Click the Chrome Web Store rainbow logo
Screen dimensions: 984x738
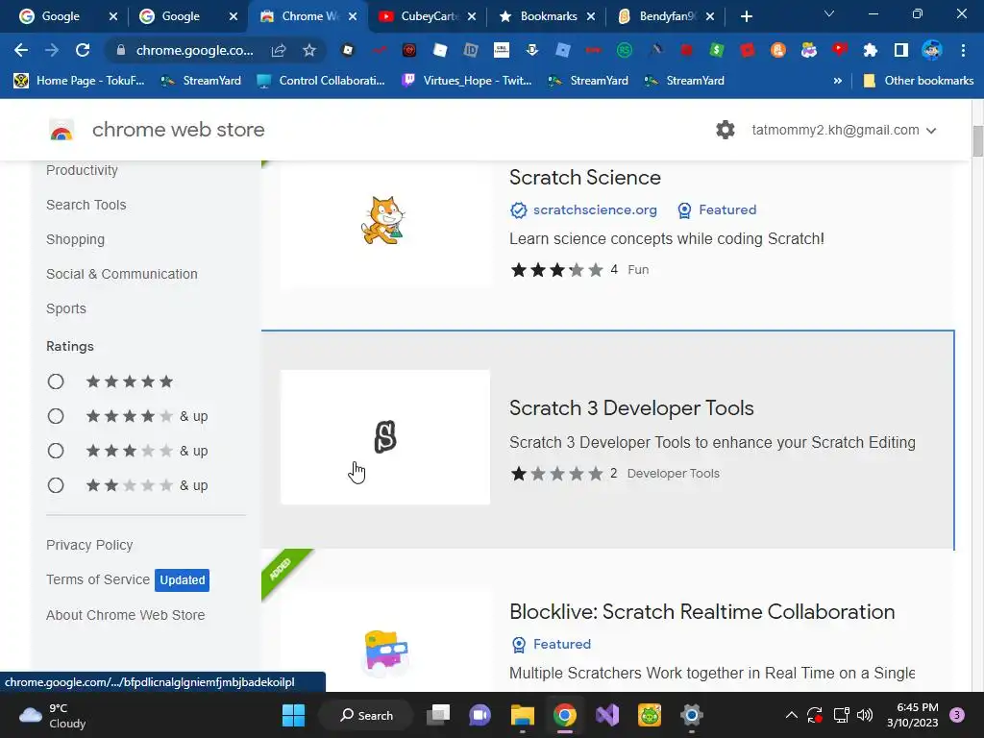pyautogui.click(x=61, y=130)
